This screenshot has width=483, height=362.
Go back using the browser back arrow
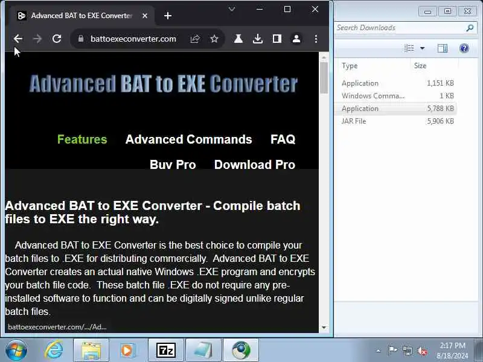18,39
